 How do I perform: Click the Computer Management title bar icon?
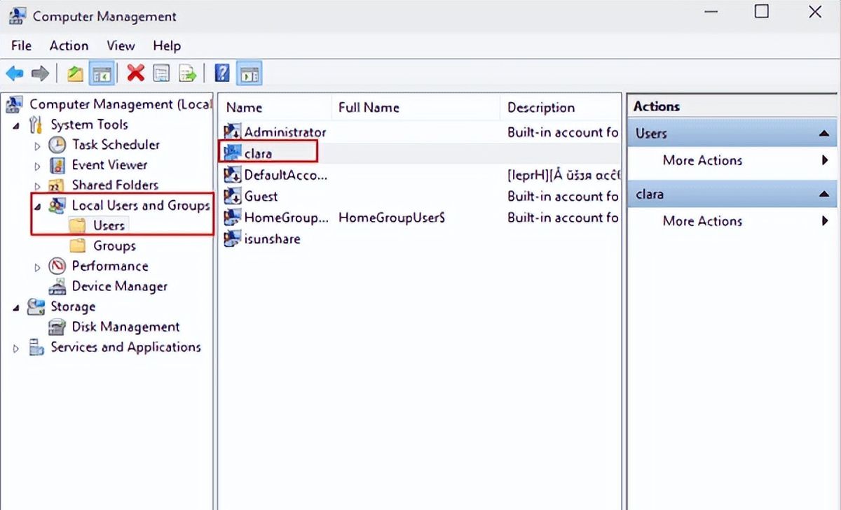point(18,15)
